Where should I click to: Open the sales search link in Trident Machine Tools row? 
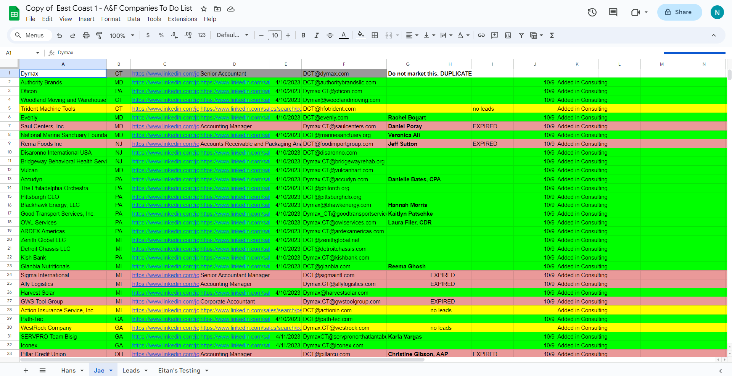251,109
